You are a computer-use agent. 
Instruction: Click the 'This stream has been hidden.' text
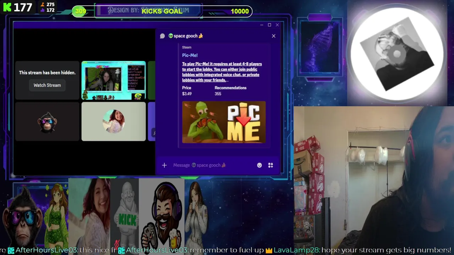click(47, 73)
